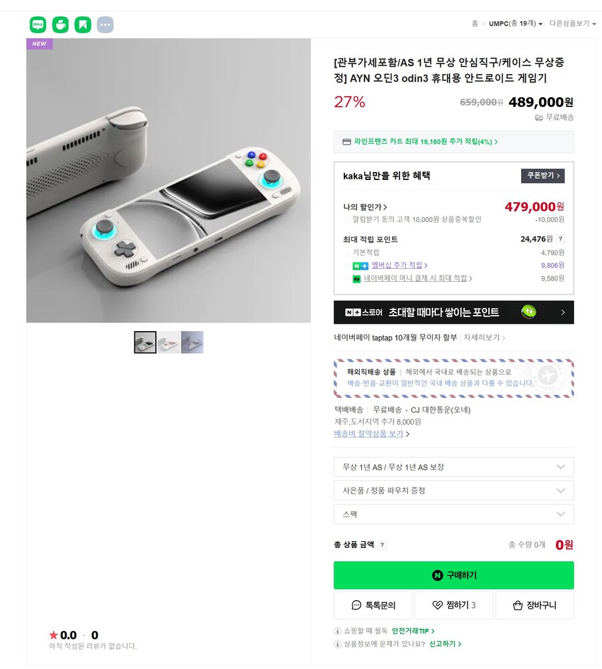Viewport: 602px width, 669px height.
Task: Share to Naver Blog icon
Action: [x=38, y=25]
